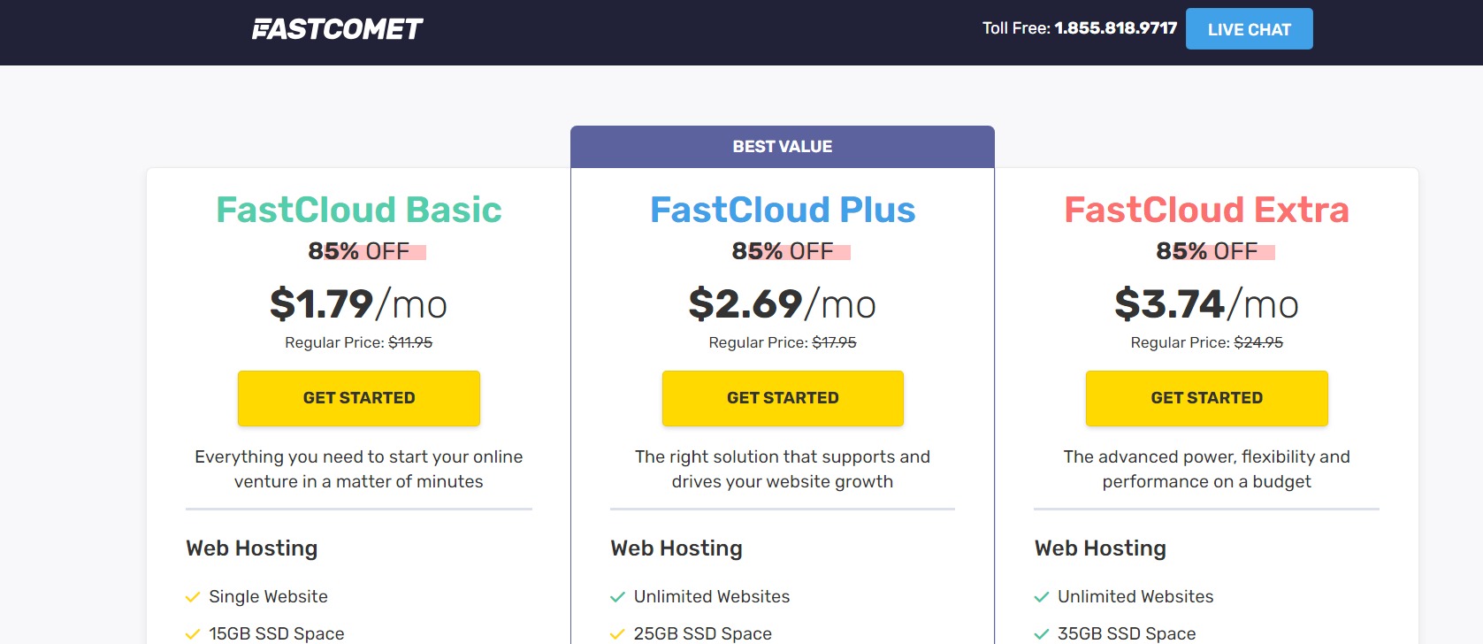This screenshot has height=644, width=1483.
Task: Click GET STARTED for FastCloud Basic
Action: pos(358,397)
